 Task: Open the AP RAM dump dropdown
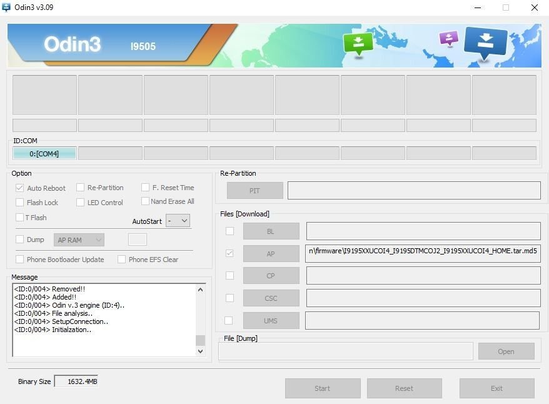click(79, 240)
